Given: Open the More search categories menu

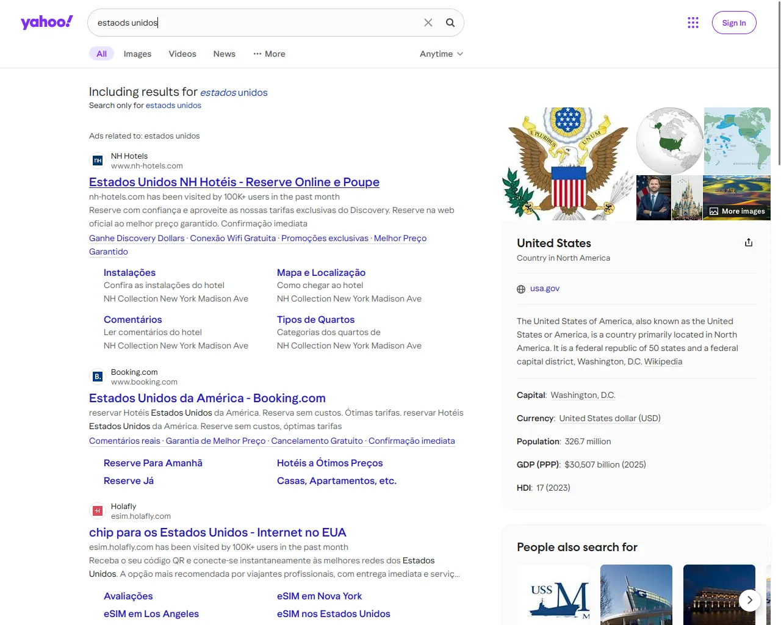Looking at the screenshot, I should pyautogui.click(x=269, y=54).
